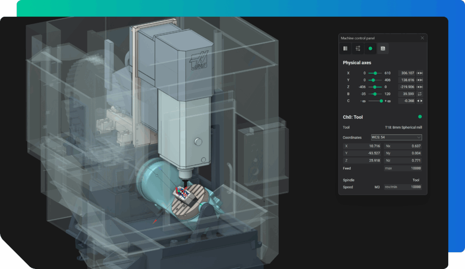This screenshot has height=269, width=465.
Task: Click the Z physical axis value field
Action: coord(407,87)
